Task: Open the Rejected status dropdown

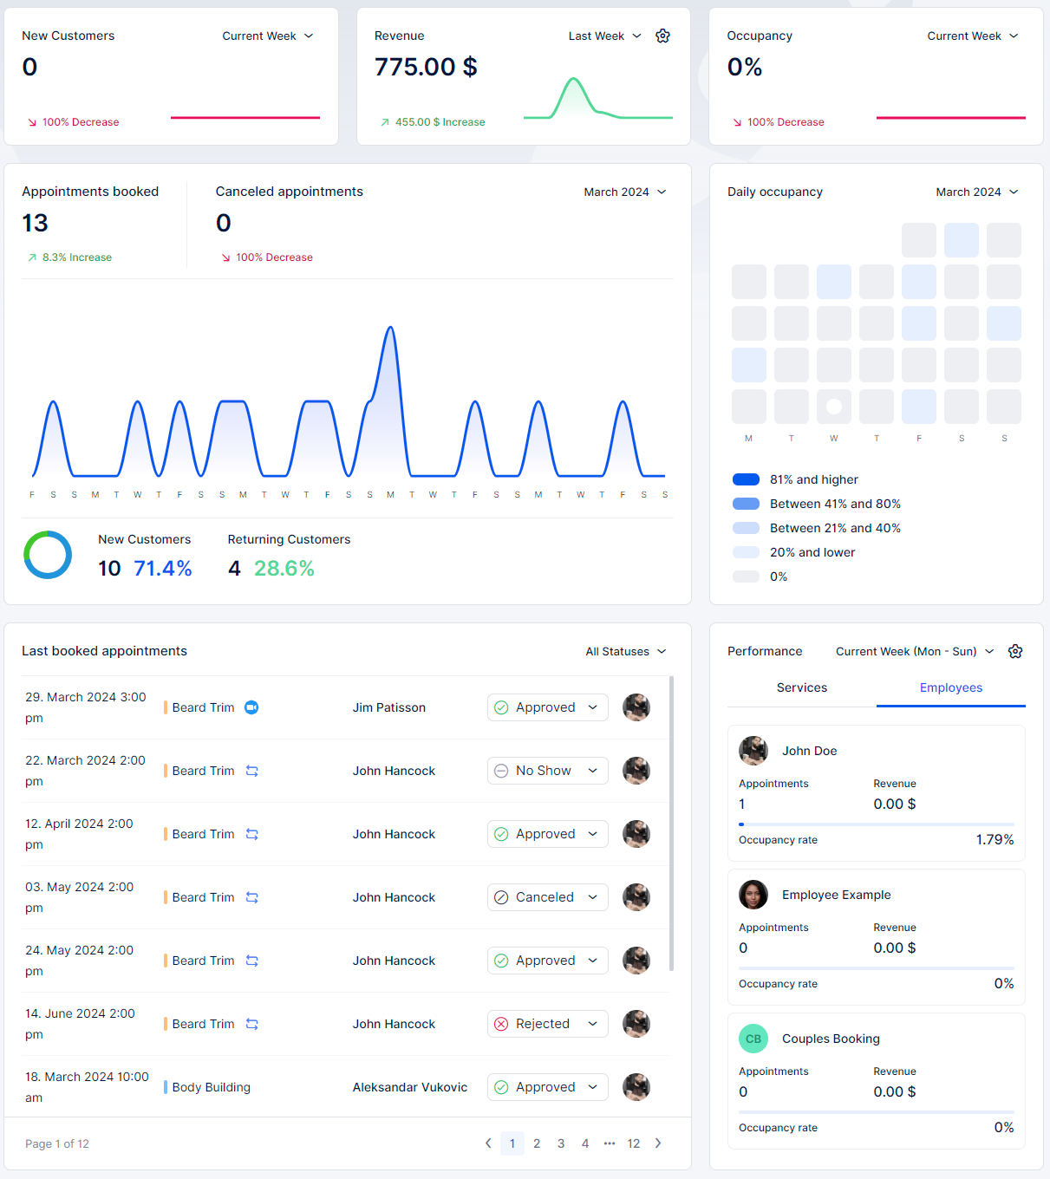Action: [547, 1024]
